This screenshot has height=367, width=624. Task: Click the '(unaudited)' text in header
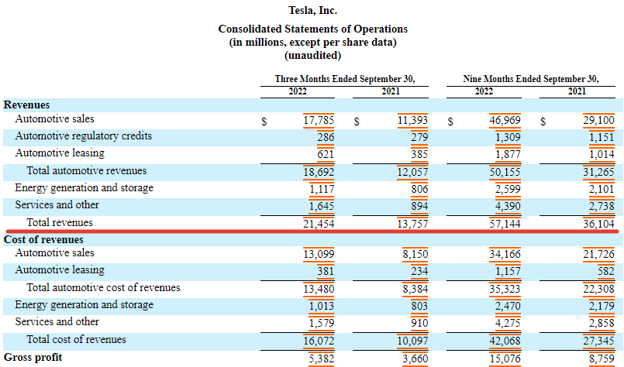[x=312, y=55]
